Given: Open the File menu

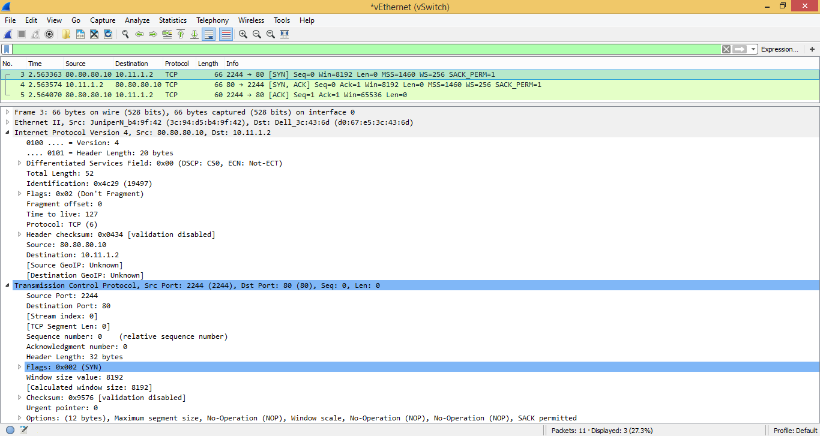Looking at the screenshot, I should pos(10,20).
